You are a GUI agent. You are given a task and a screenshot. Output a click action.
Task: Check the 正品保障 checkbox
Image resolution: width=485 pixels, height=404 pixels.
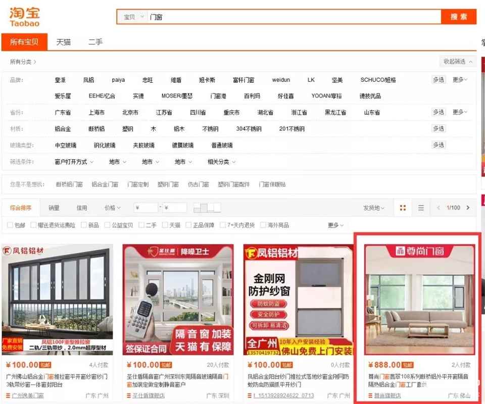[188, 225]
